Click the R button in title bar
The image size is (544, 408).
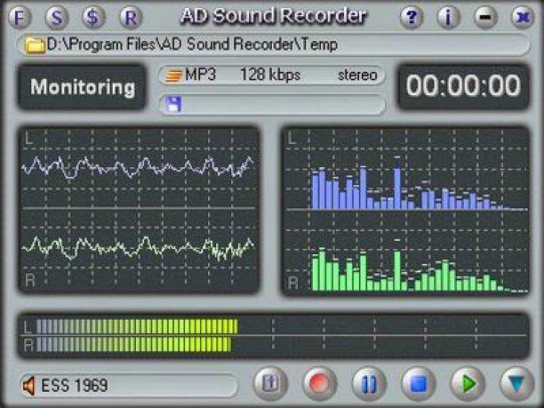pos(130,16)
